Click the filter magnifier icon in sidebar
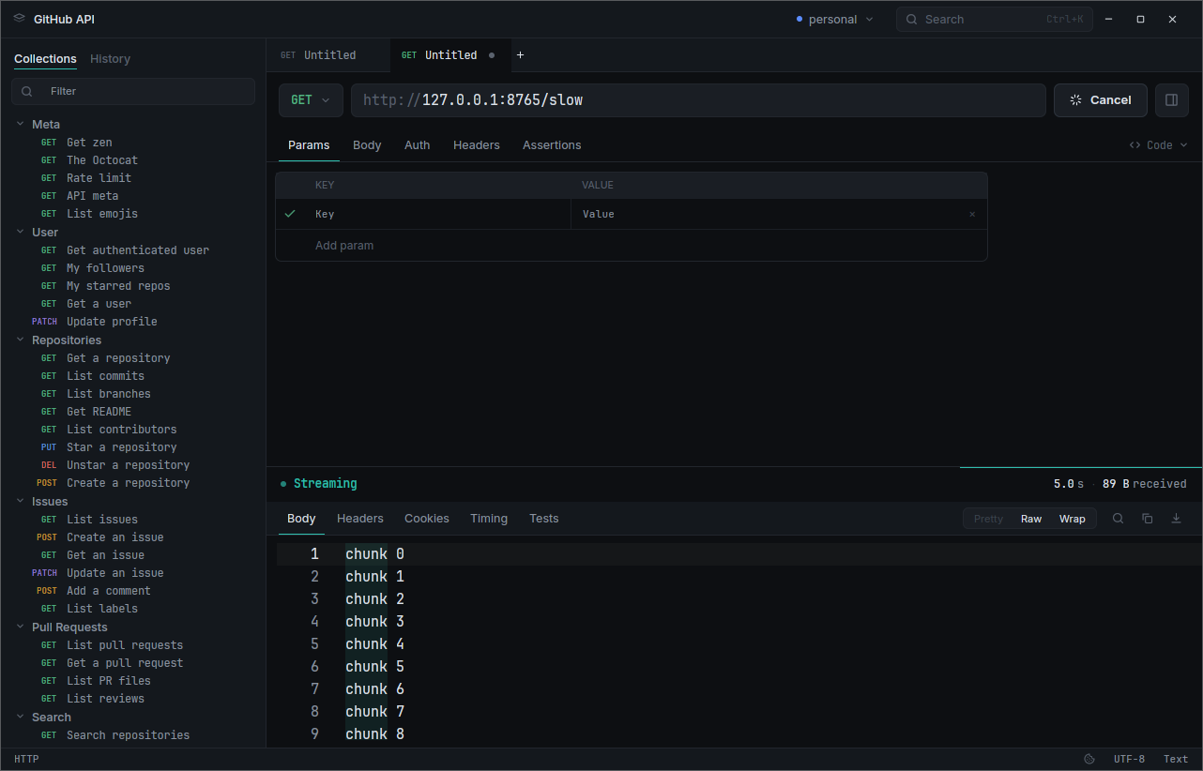The height and width of the screenshot is (771, 1203). 27,91
